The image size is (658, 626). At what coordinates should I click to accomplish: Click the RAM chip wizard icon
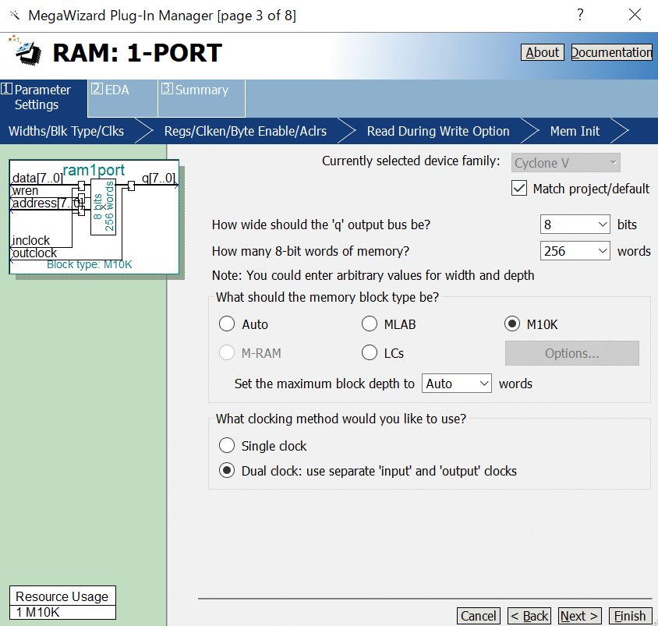pos(26,51)
